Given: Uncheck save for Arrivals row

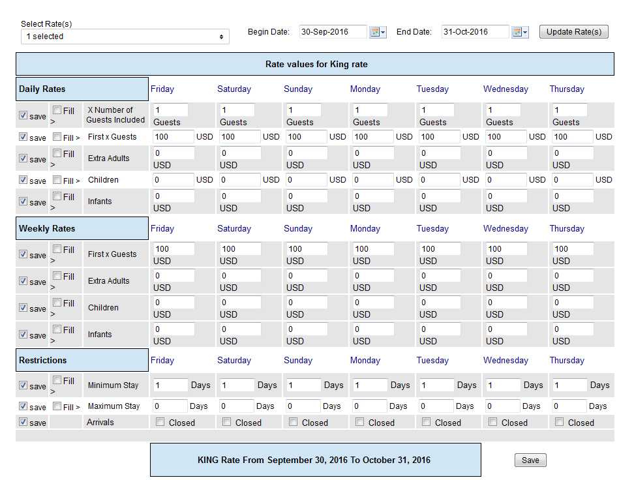Looking at the screenshot, I should (23, 421).
